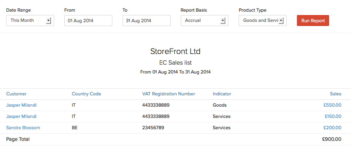Sort by Country Code column header

pyautogui.click(x=86, y=94)
